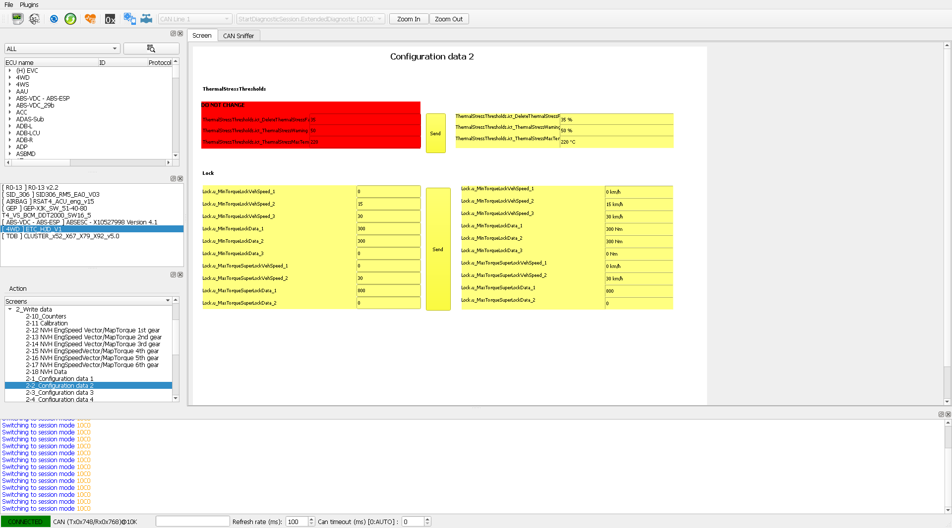
Task: Click the Refresh rate value field
Action: pyautogui.click(x=297, y=522)
